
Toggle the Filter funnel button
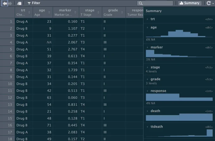(34, 3)
